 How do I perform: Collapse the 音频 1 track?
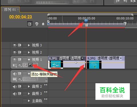coord(29,74)
